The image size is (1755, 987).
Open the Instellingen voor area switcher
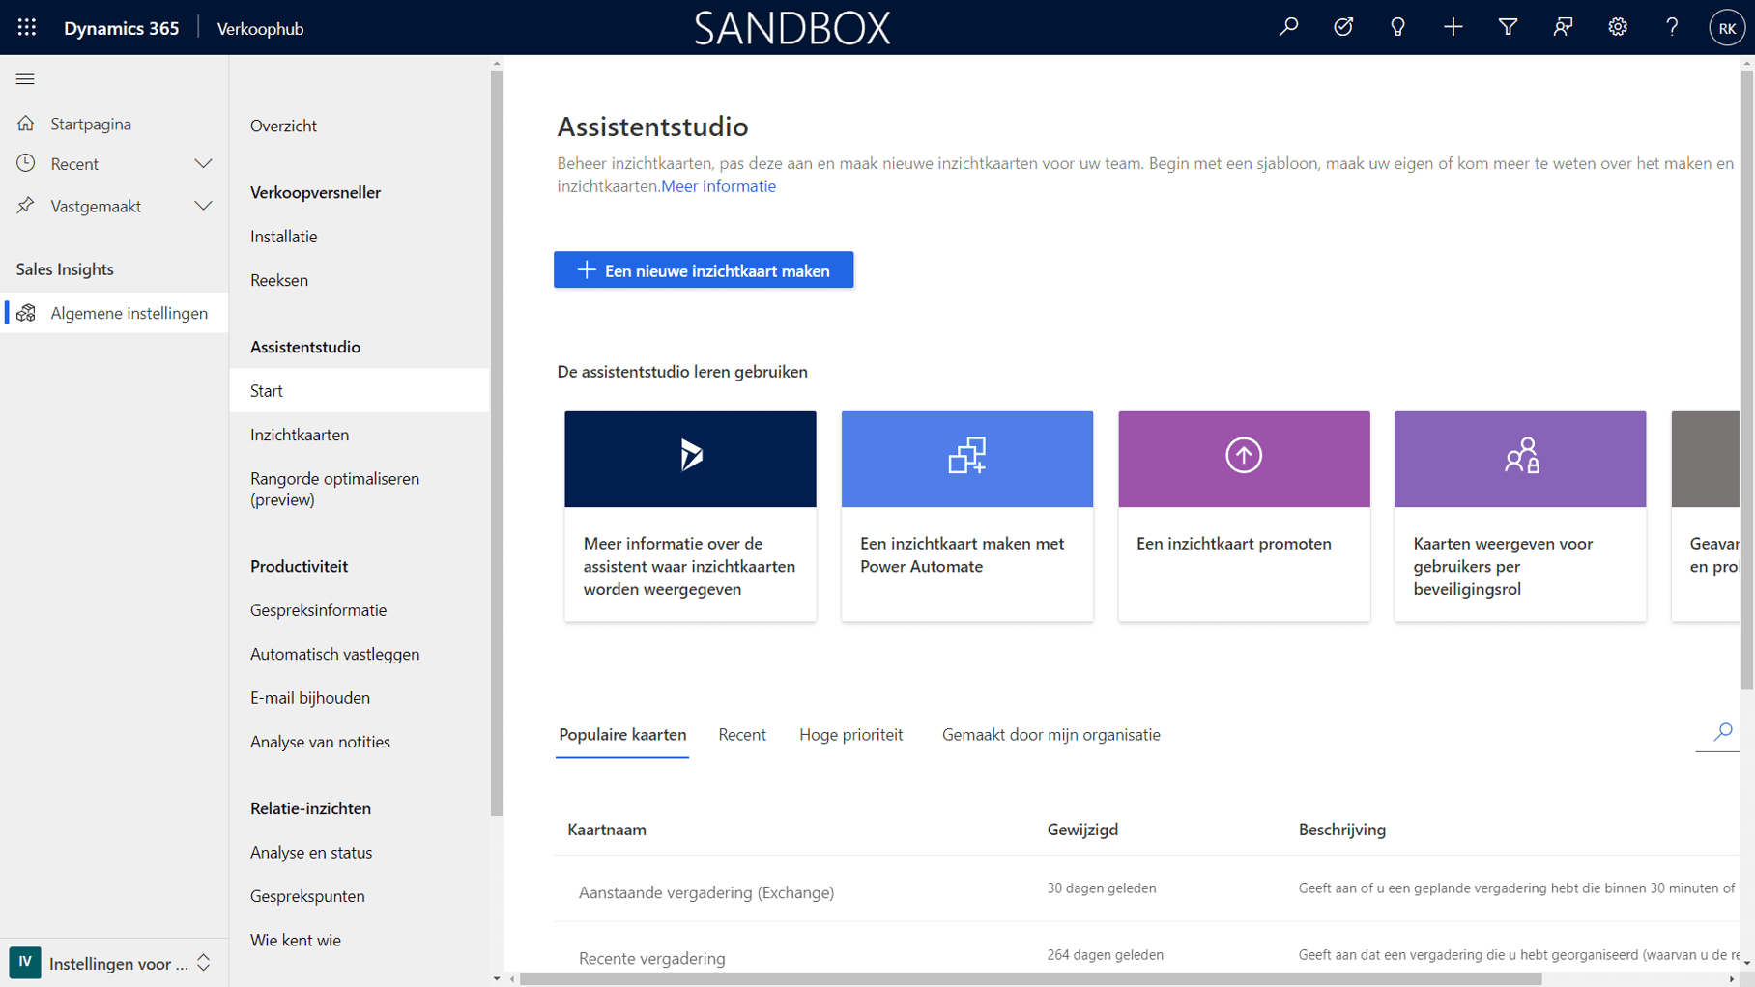tap(114, 963)
